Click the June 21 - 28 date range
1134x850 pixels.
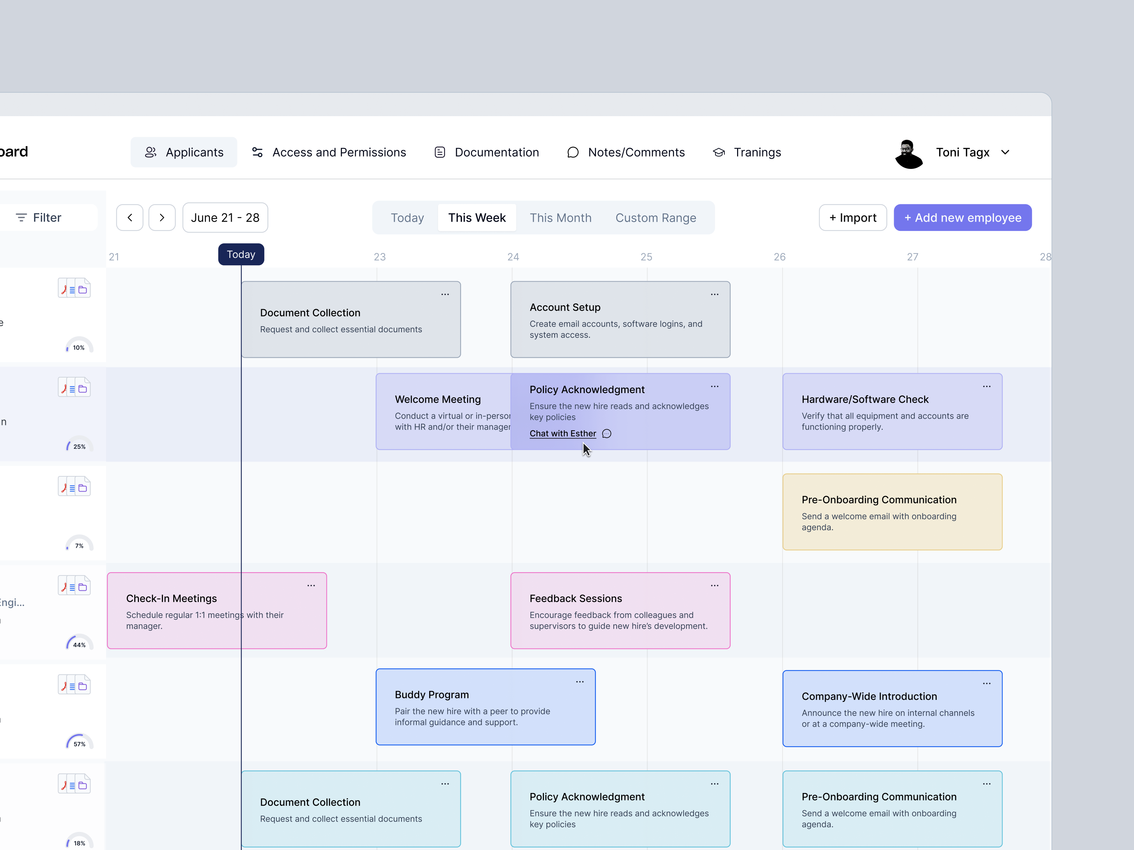(x=225, y=217)
